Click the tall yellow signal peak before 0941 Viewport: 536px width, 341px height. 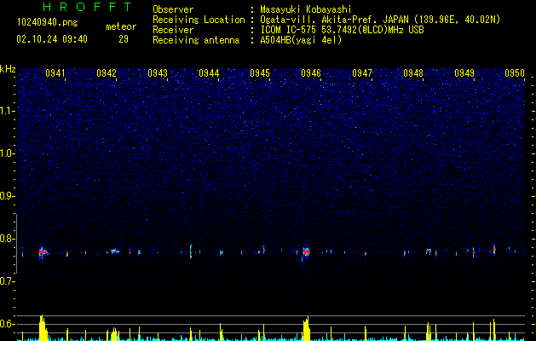[x=43, y=327]
